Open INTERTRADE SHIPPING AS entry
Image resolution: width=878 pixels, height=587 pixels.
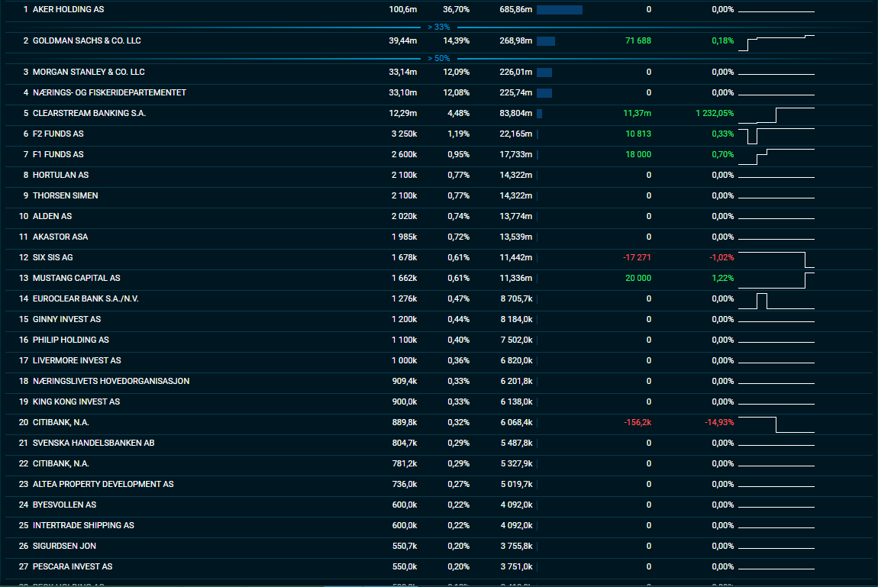(83, 526)
